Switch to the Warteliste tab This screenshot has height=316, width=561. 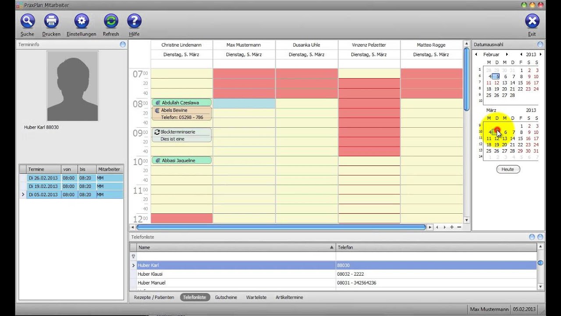[x=256, y=297]
